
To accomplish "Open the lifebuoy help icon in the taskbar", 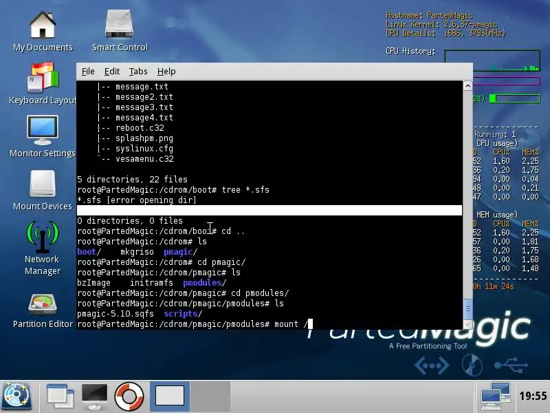I will (x=129, y=397).
